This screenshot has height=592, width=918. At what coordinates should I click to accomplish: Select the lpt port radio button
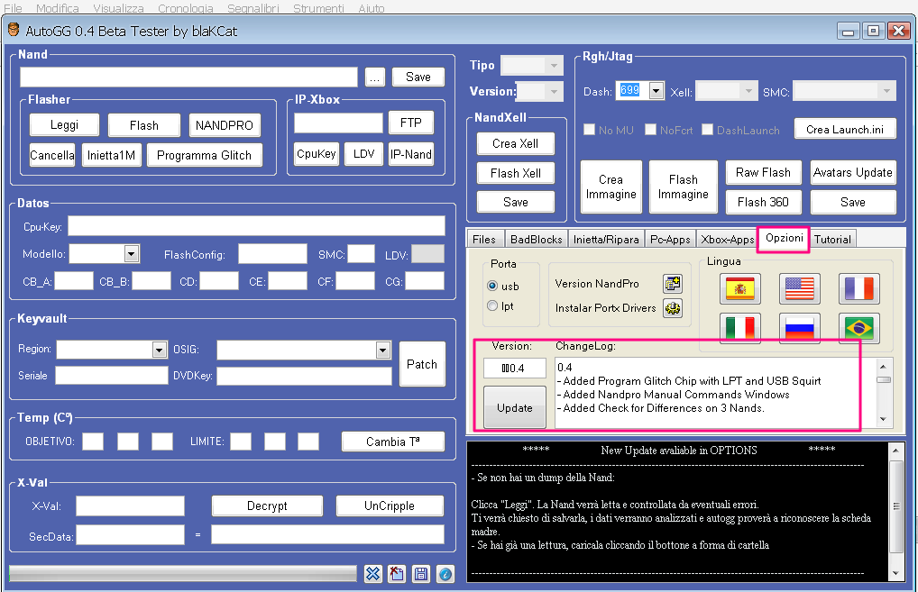pos(493,306)
